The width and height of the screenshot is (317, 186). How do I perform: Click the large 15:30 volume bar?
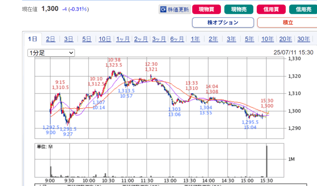pyautogui.click(x=267, y=161)
